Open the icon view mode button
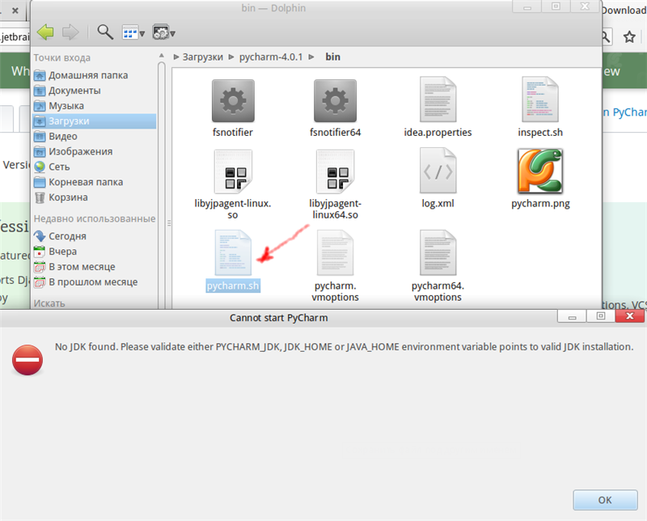This screenshot has height=521, width=647. tap(133, 32)
